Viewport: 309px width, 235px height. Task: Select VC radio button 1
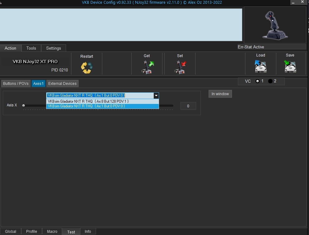point(258,81)
